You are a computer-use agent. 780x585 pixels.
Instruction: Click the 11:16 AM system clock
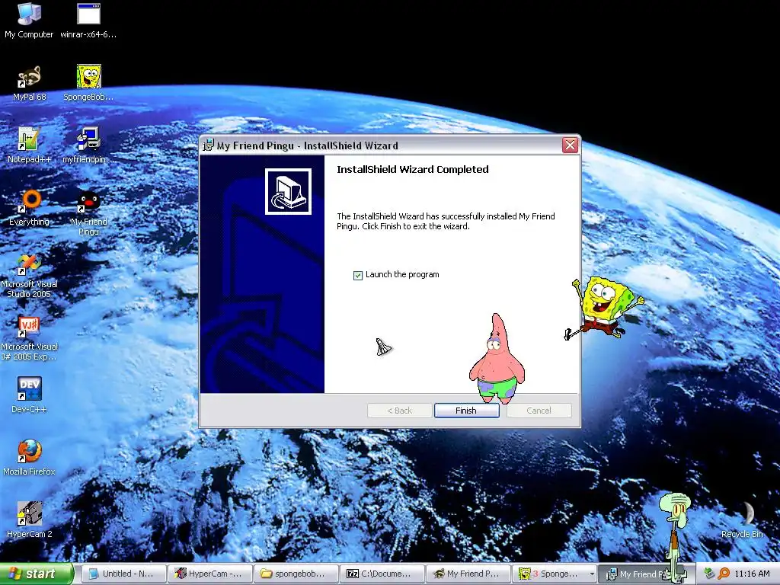coord(752,574)
